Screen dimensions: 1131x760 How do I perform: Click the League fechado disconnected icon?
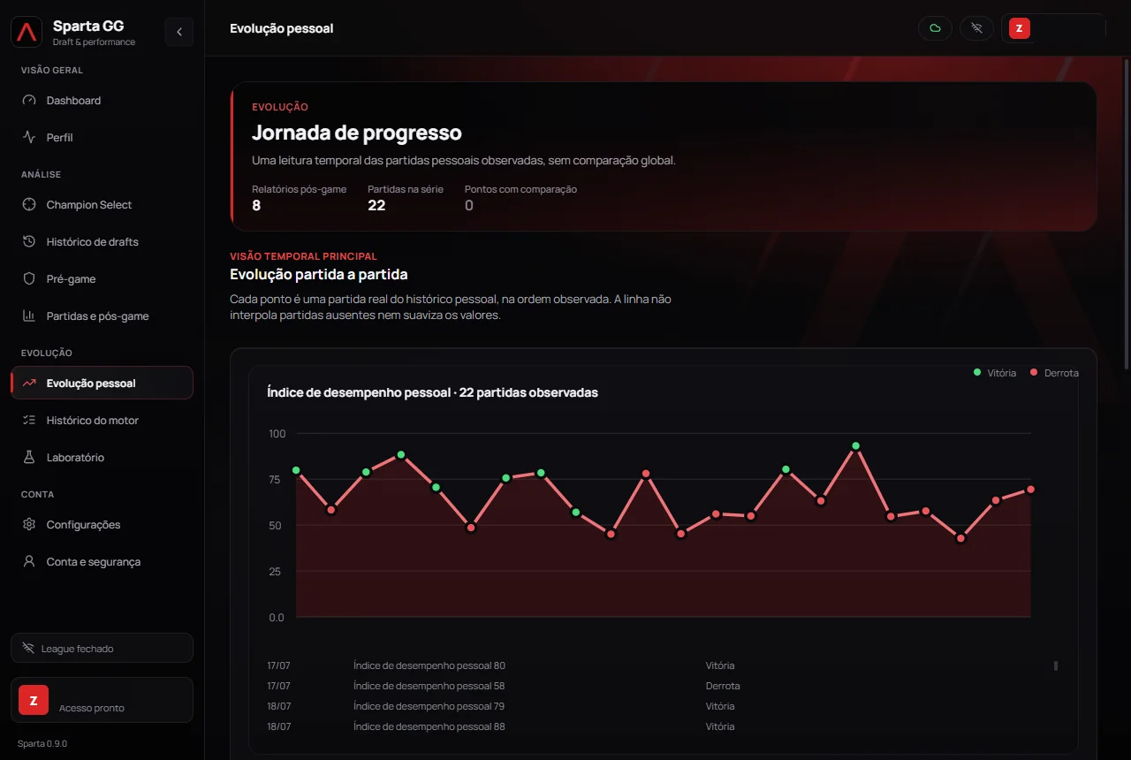[28, 649]
